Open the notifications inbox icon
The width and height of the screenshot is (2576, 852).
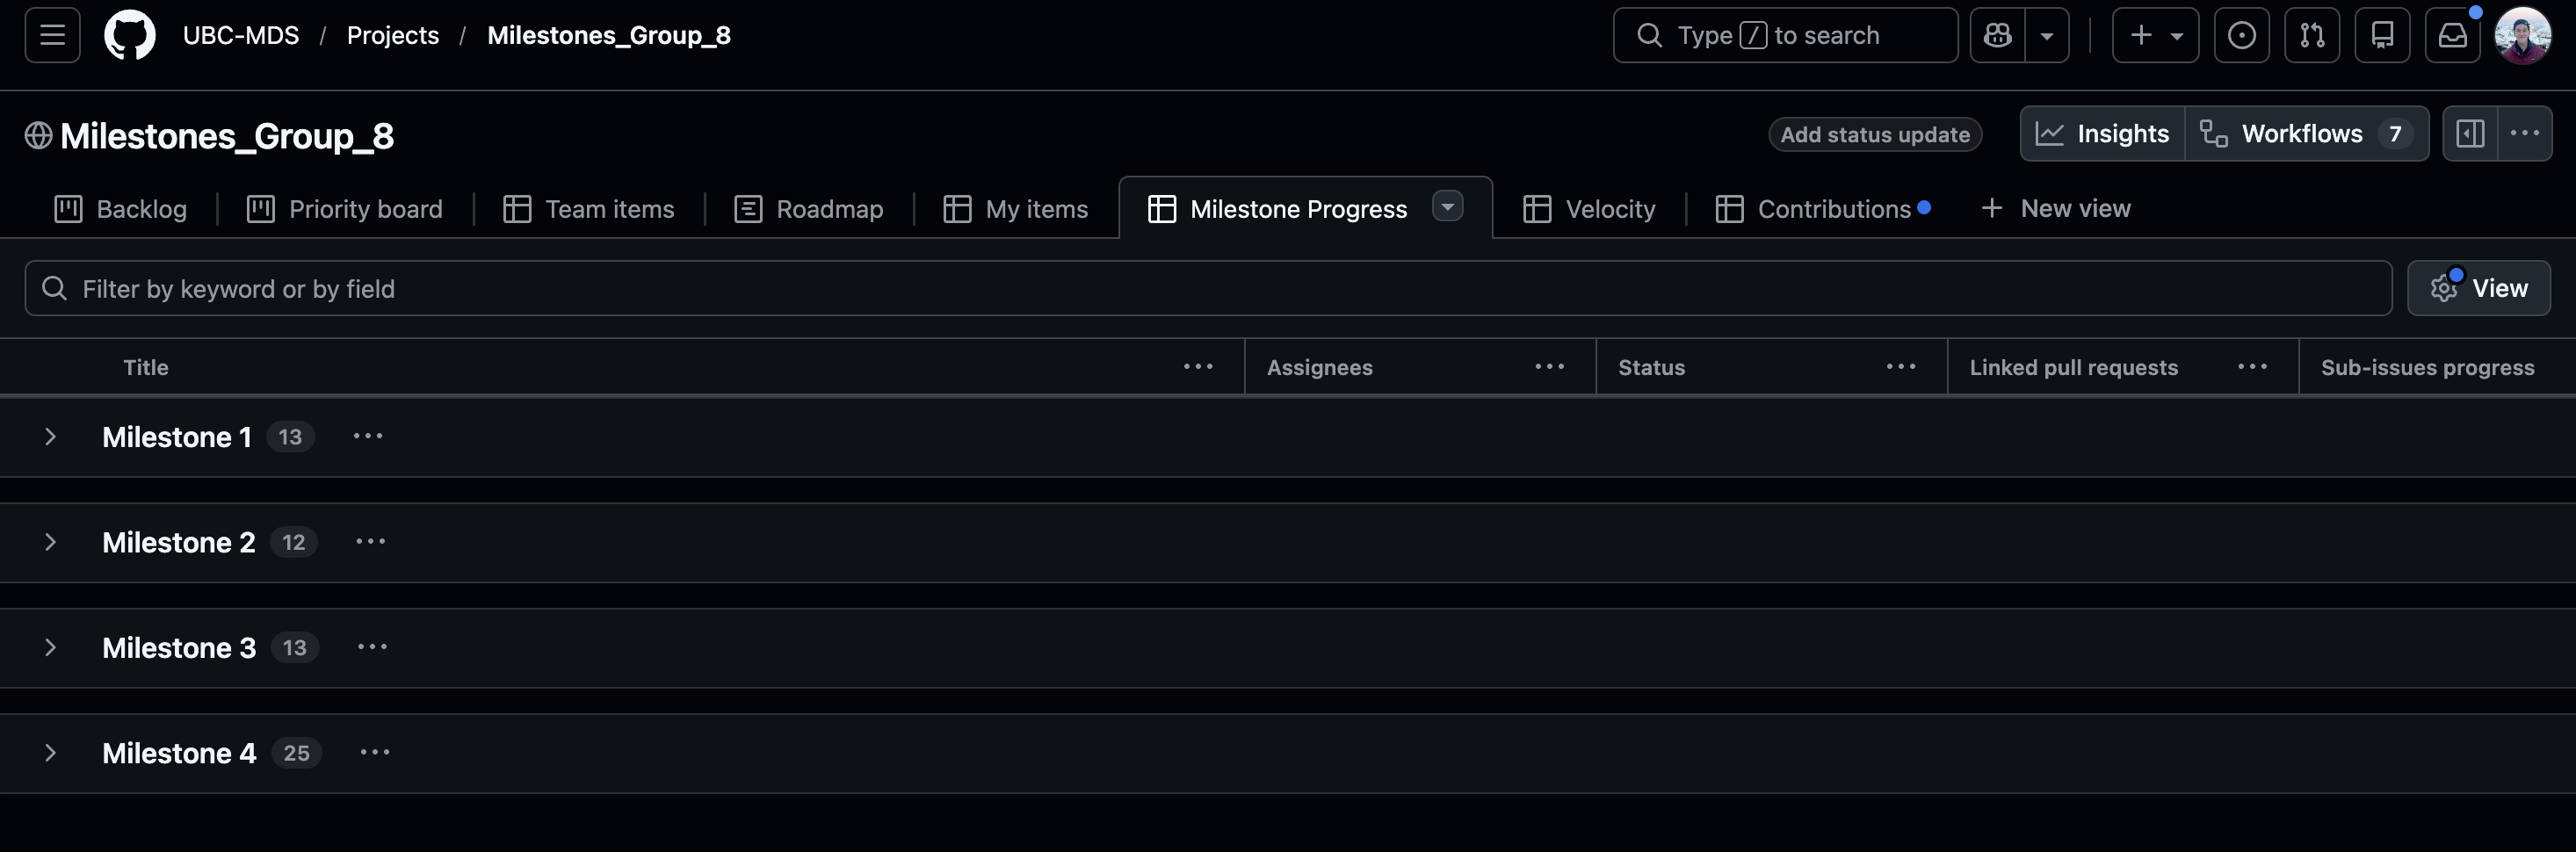tap(2452, 35)
